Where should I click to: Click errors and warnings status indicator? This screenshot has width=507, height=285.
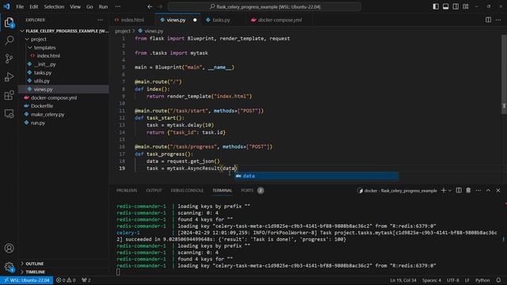pyautogui.click(x=66, y=280)
